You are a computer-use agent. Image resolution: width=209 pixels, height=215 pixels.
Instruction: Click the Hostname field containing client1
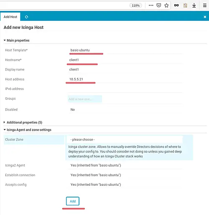tap(125, 60)
